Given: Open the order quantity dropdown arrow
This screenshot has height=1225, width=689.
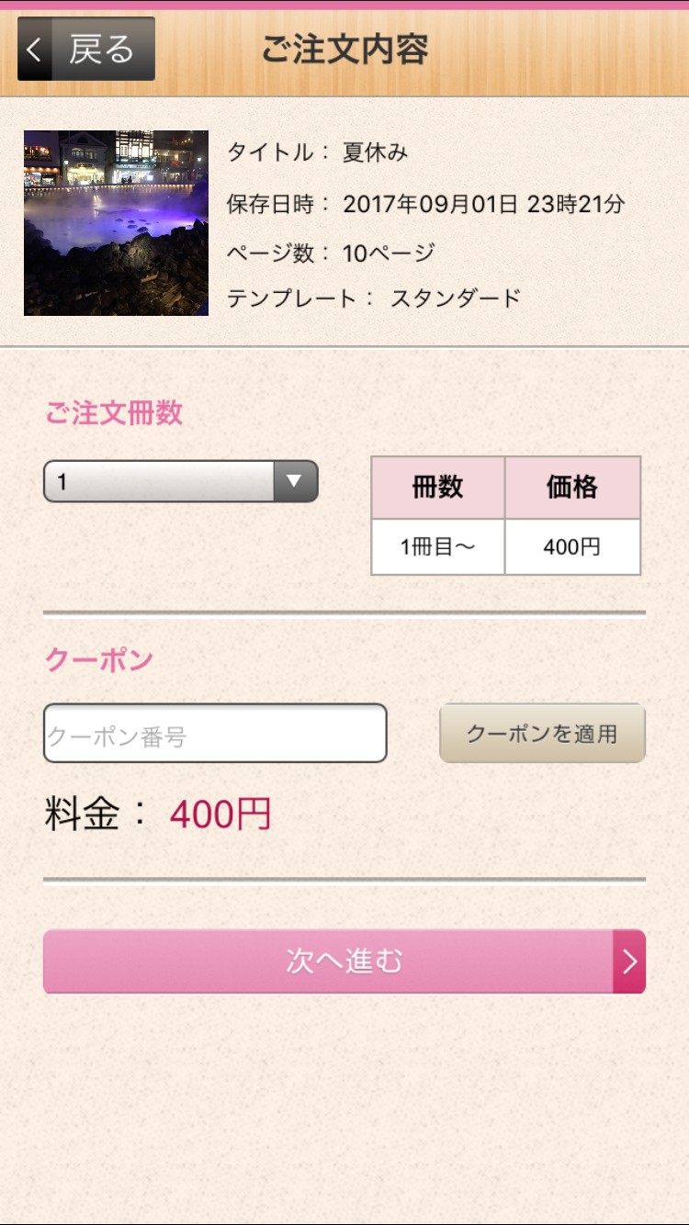Looking at the screenshot, I should [295, 481].
